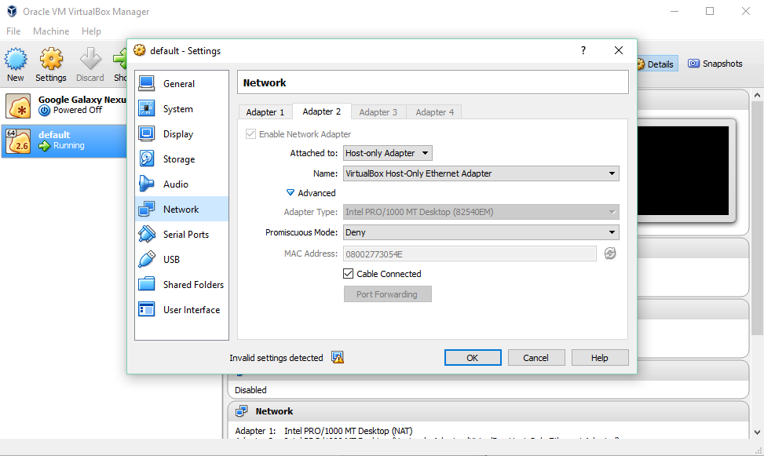Open the Adapter Type dropdown

click(x=481, y=212)
